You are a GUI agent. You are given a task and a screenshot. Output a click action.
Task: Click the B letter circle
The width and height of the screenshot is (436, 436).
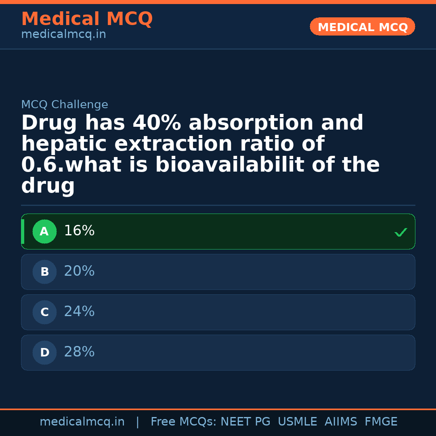tap(44, 272)
